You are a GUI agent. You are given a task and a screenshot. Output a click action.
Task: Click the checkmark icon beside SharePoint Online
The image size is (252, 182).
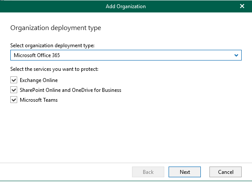(14, 90)
